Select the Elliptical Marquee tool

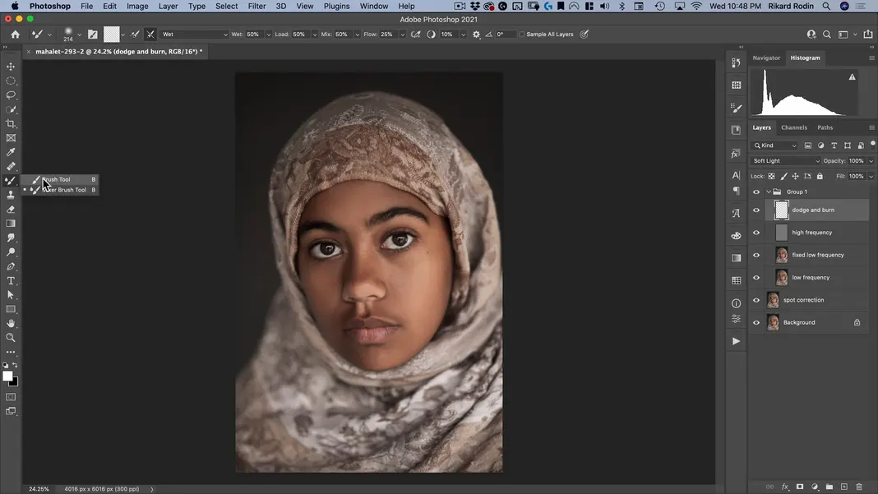click(11, 81)
